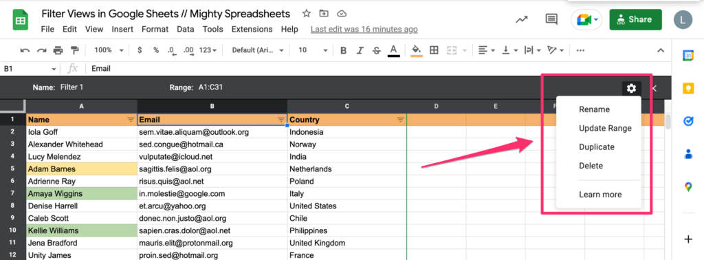Toggle italic formatting
Screen dimensions: 704x260
(360, 50)
